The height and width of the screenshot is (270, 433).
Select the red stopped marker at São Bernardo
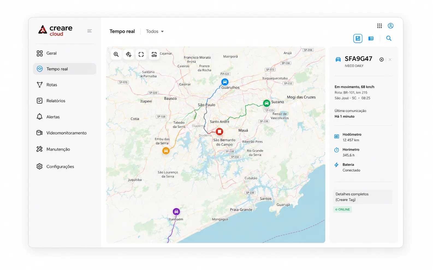pyautogui.click(x=220, y=132)
